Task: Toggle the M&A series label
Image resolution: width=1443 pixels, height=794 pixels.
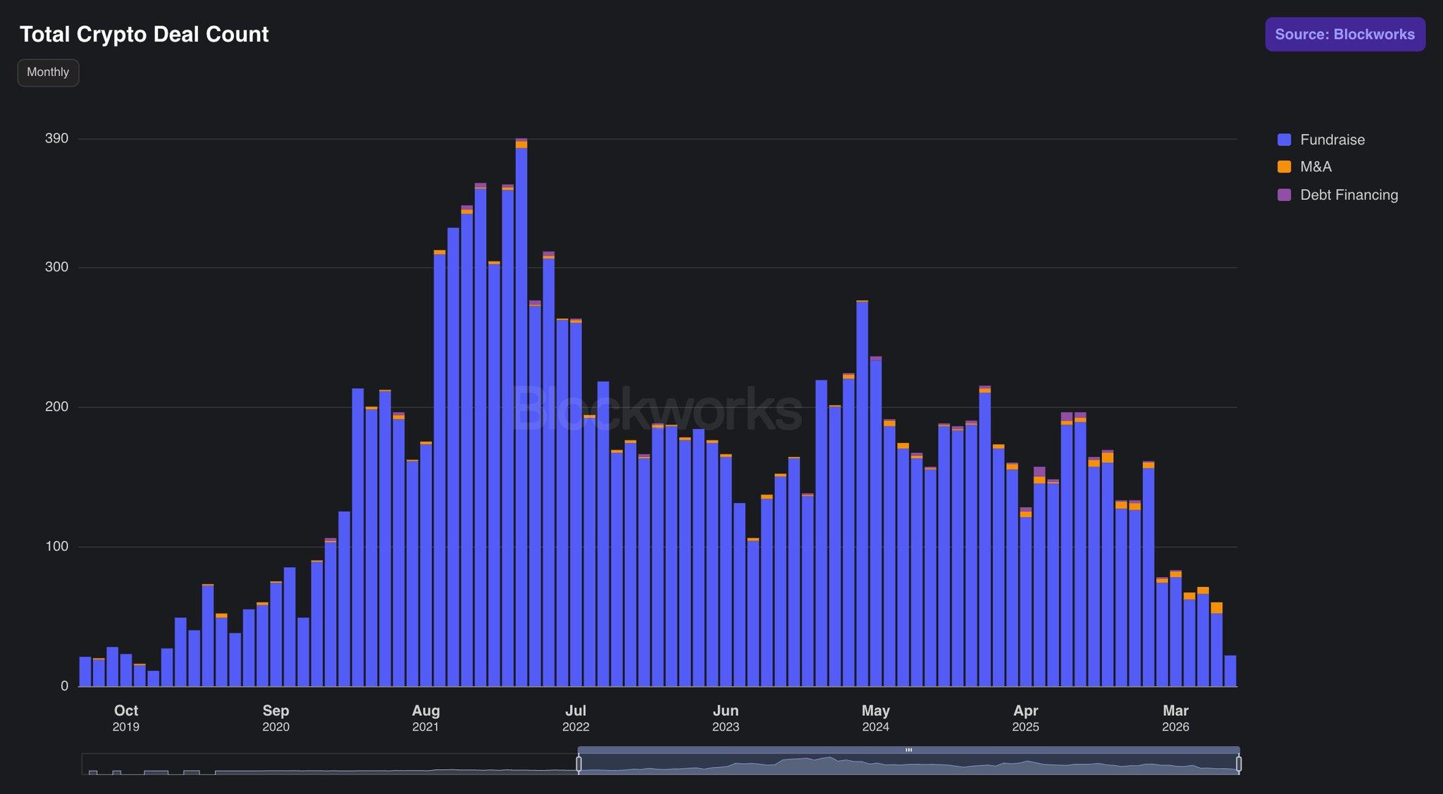Action: [x=1315, y=167]
